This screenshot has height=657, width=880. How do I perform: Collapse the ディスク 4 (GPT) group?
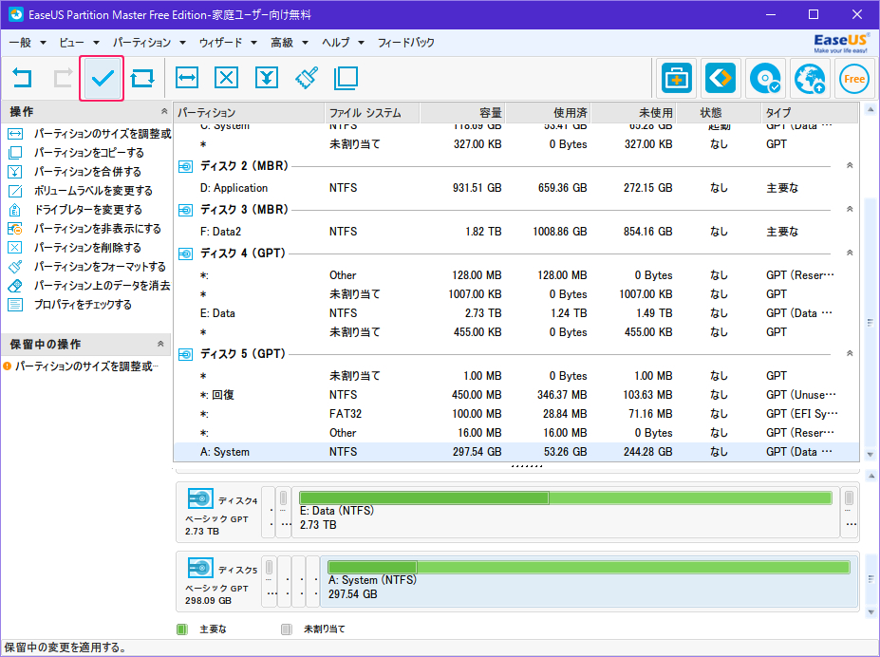pyautogui.click(x=850, y=253)
